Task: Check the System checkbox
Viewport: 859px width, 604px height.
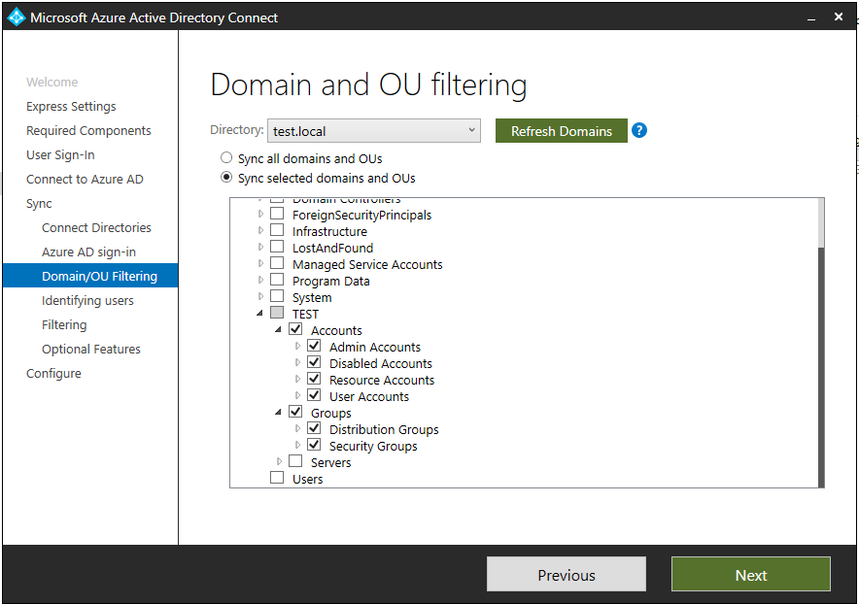Action: (277, 296)
